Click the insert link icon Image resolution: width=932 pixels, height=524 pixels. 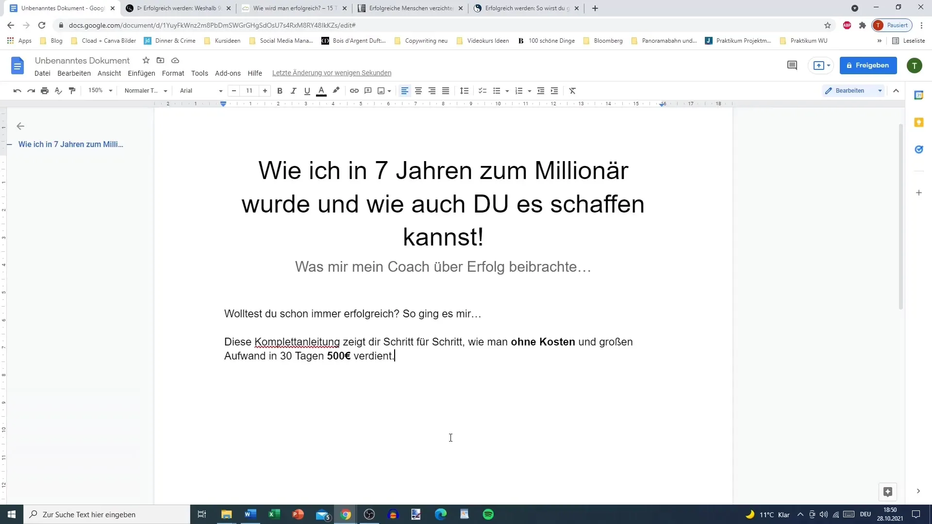354,90
